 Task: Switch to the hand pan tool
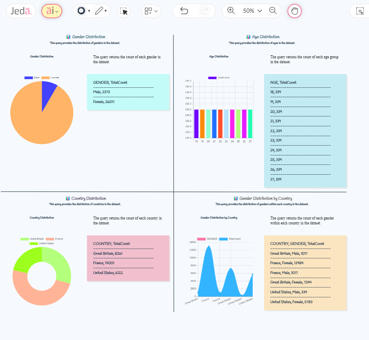coord(295,11)
